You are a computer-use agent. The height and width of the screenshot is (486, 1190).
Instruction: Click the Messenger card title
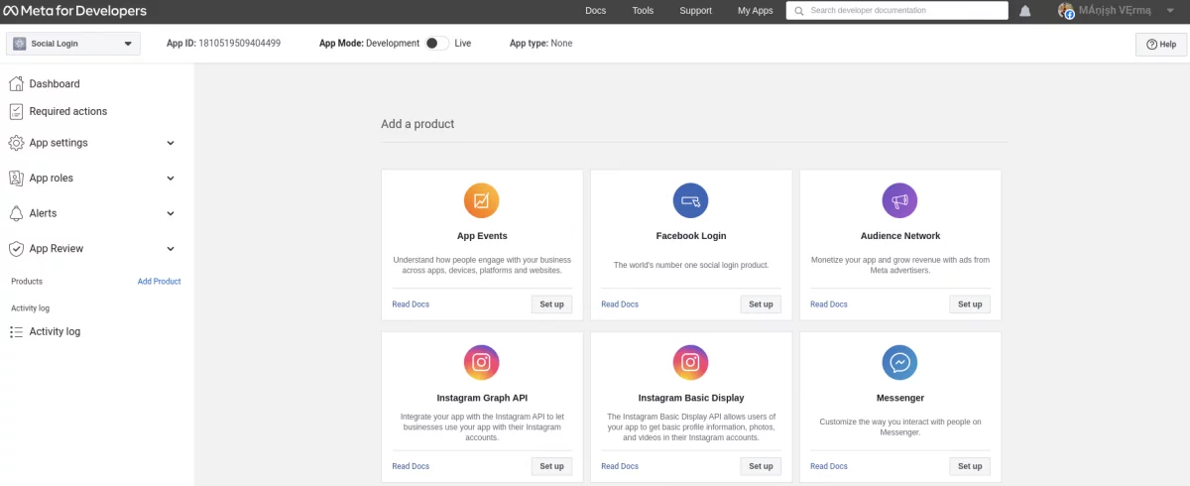coord(900,398)
